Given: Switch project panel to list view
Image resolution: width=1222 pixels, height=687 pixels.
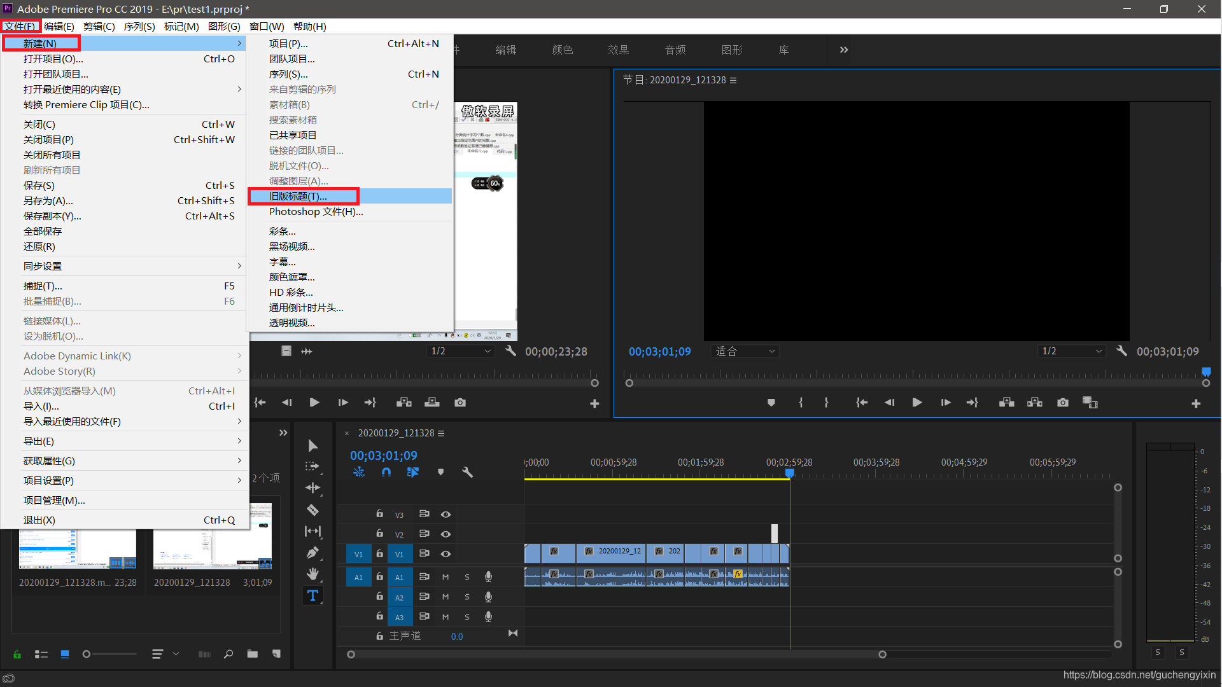Looking at the screenshot, I should [x=41, y=654].
